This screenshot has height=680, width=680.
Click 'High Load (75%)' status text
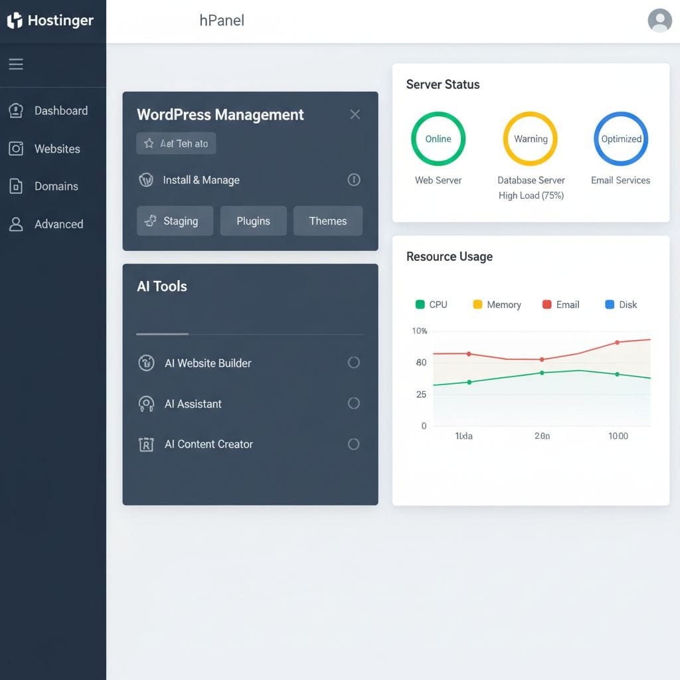click(531, 196)
